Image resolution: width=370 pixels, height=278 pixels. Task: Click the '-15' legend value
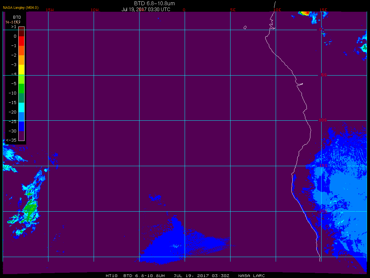[12, 103]
